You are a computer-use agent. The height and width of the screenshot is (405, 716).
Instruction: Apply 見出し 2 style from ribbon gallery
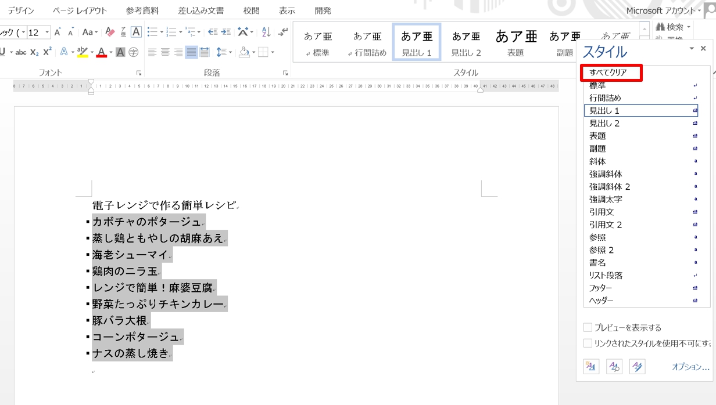(x=466, y=42)
